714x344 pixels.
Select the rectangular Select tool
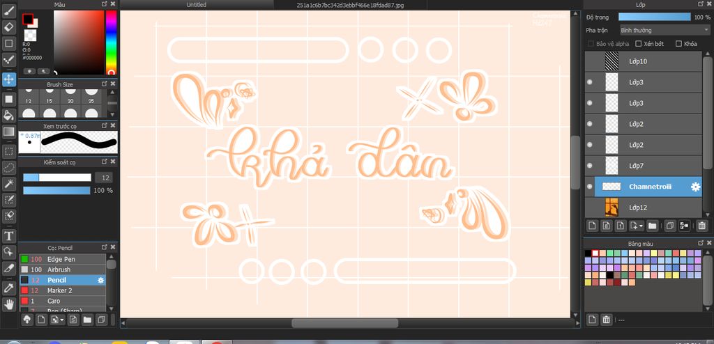(8, 151)
